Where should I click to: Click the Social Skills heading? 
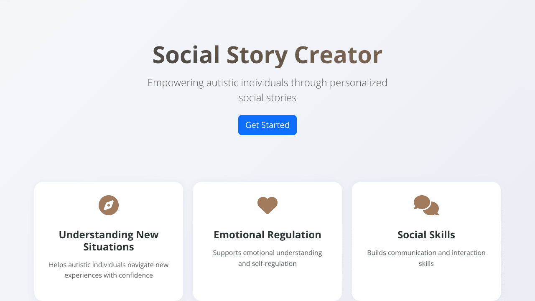426,235
